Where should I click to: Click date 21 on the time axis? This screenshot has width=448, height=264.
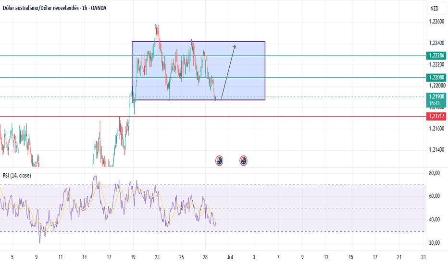click(x=399, y=257)
